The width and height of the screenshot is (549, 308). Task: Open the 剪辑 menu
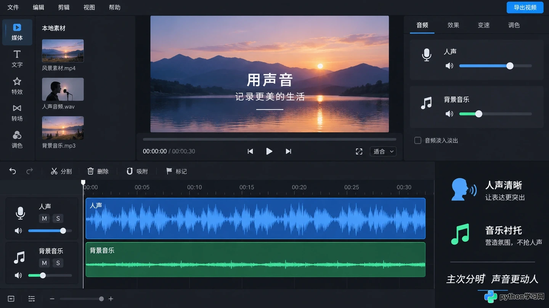[x=64, y=7]
